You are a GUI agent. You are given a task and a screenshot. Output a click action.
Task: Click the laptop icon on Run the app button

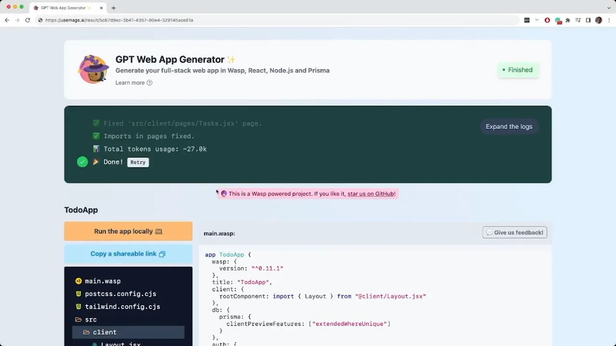159,231
